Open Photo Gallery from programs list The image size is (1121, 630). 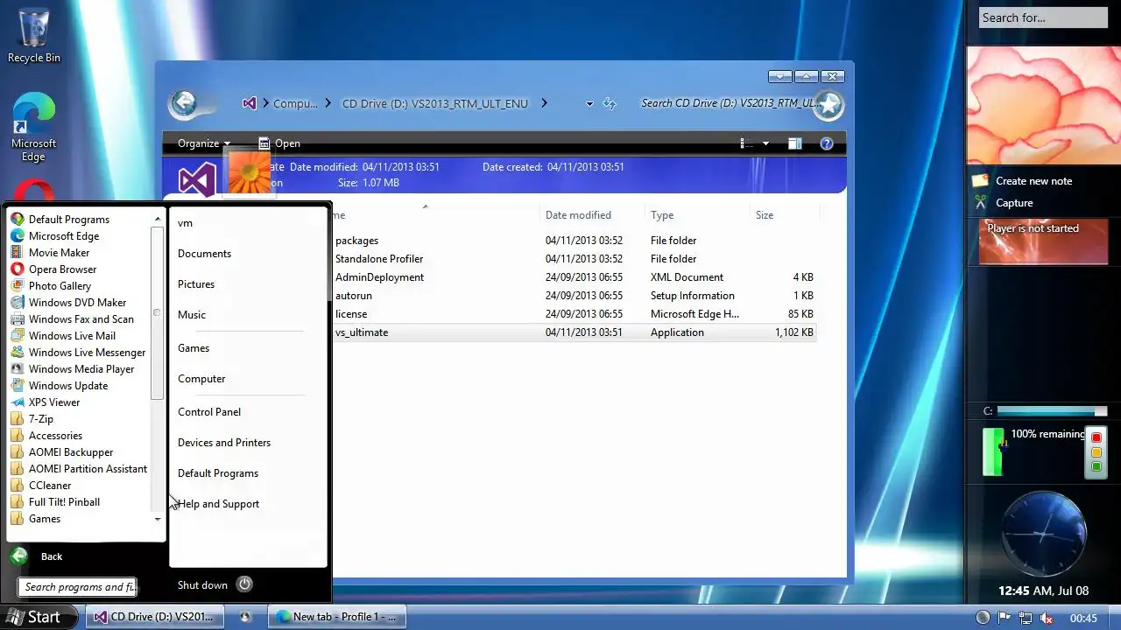(59, 285)
